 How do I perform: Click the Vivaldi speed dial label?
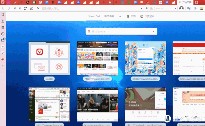[49, 79]
